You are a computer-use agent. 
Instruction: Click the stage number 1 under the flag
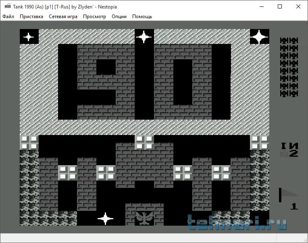(x=294, y=206)
